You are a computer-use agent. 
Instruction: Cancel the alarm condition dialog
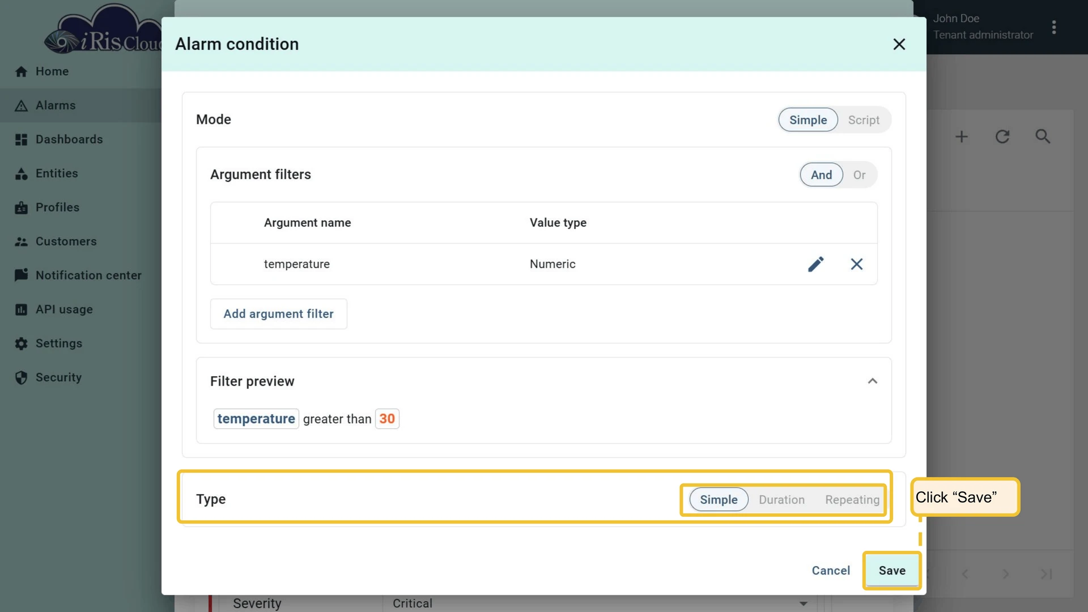(x=831, y=571)
